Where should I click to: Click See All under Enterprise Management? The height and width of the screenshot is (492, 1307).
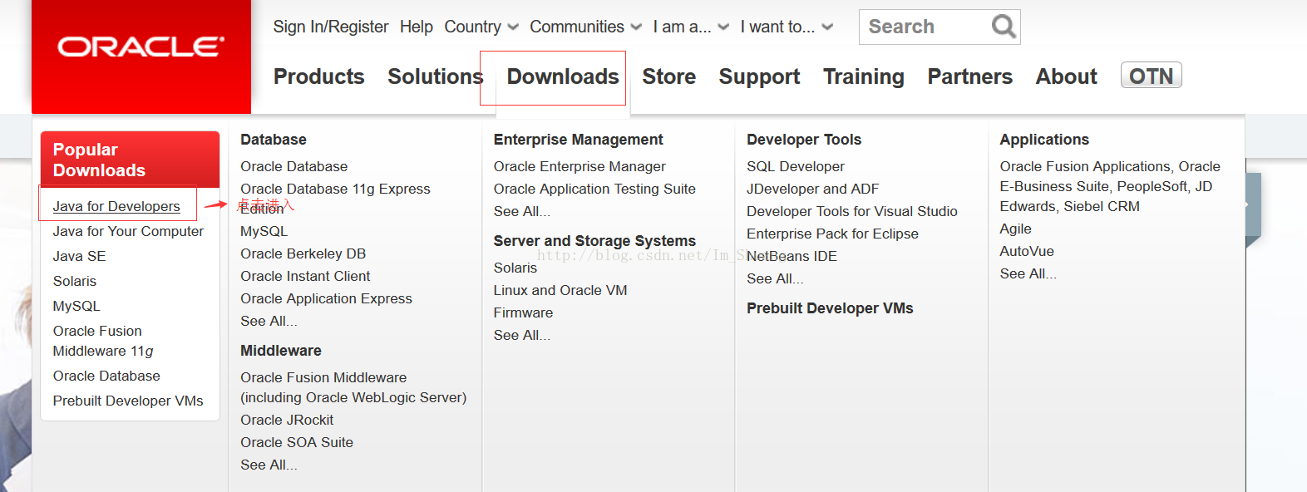tap(522, 211)
